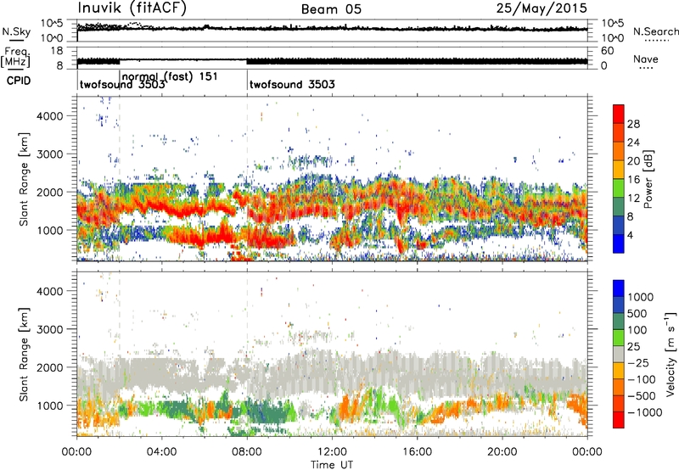679x470 pixels.
Task: Click the '12' Power colorbar label
Action: click(x=633, y=199)
